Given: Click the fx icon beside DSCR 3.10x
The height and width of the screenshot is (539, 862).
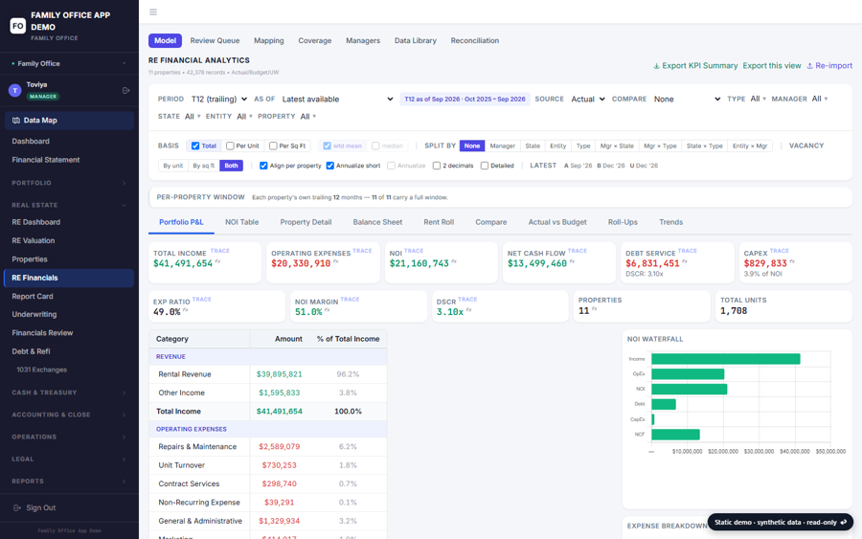Looking at the screenshot, I should (x=468, y=310).
